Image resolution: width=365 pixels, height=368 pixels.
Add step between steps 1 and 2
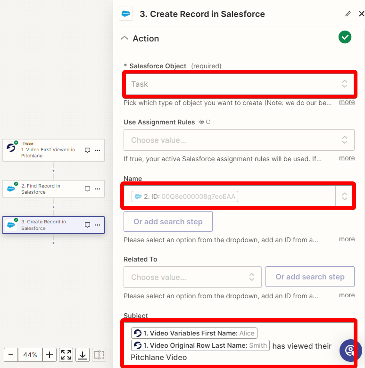(54, 171)
